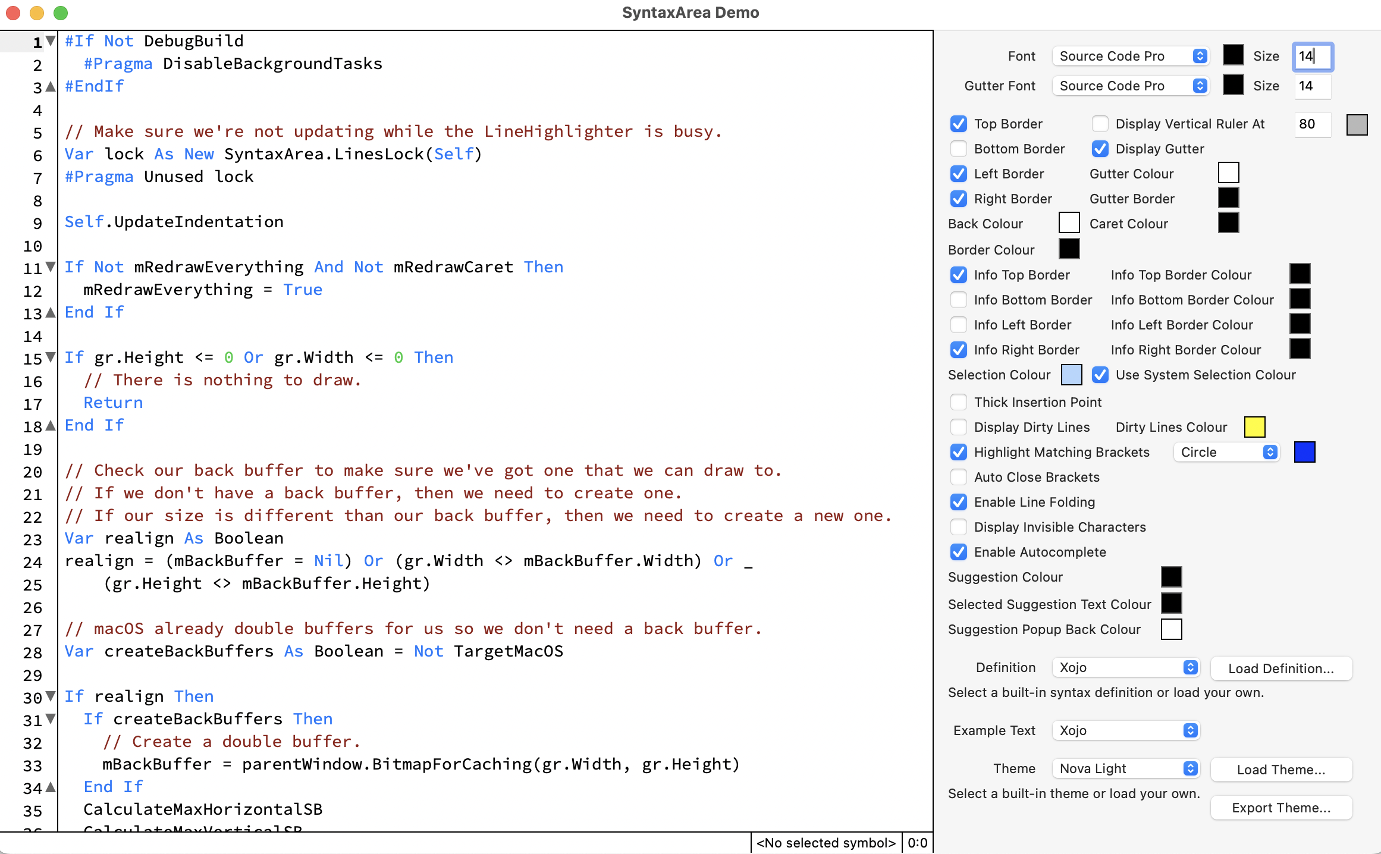Click the 0:0 caret position indicator
1381x854 pixels.
pyautogui.click(x=917, y=843)
